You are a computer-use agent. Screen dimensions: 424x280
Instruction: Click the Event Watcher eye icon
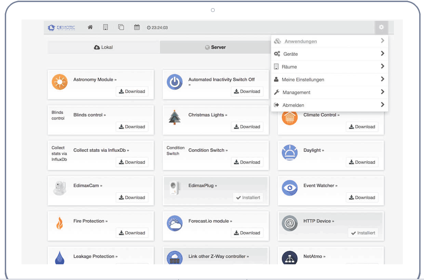290,188
